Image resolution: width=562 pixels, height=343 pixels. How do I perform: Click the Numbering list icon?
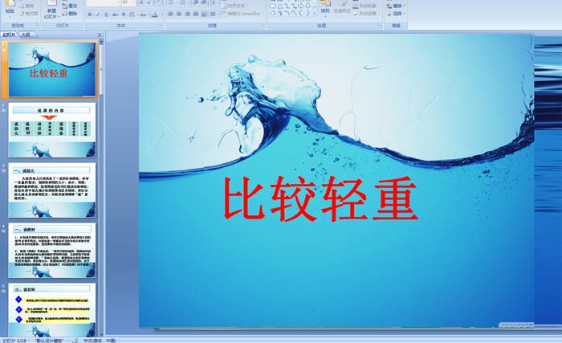tap(183, 2)
